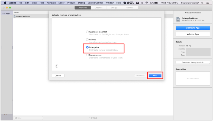Open the Debug menu
Screen dimensions: 213x121
click(81, 3)
